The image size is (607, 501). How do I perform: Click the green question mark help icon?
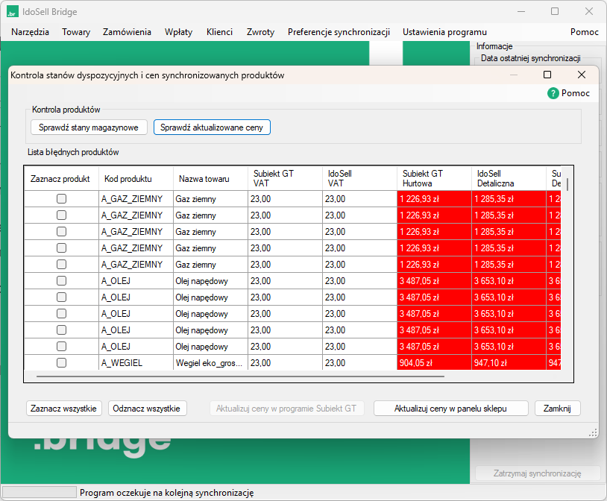[553, 93]
